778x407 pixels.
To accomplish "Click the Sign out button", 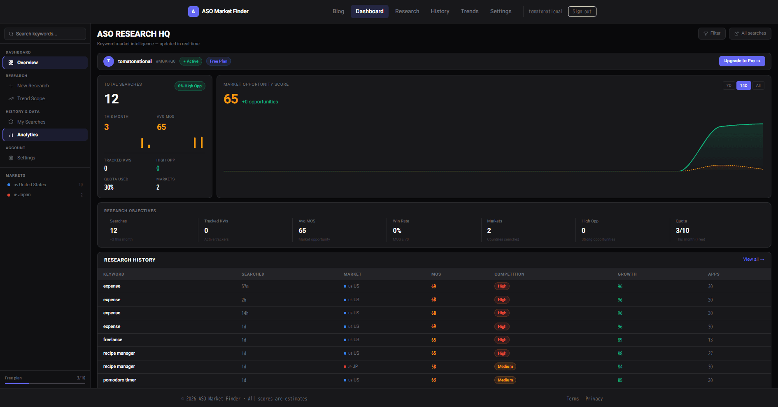I will [x=582, y=12].
